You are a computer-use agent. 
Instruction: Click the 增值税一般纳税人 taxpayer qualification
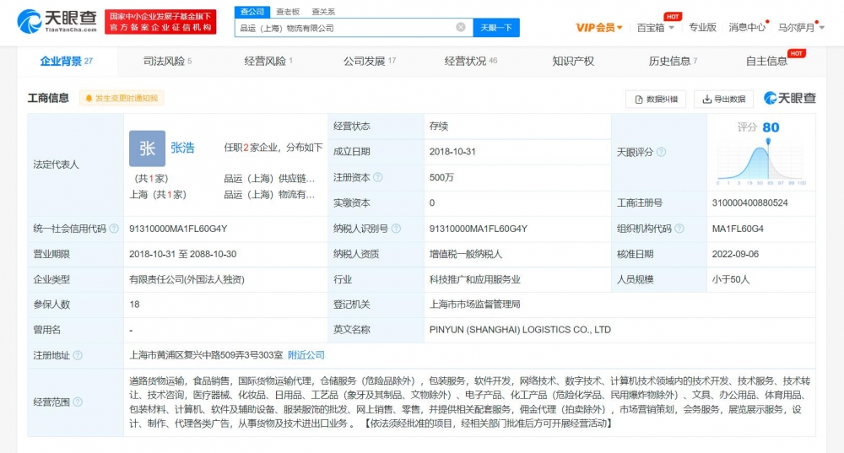[466, 254]
